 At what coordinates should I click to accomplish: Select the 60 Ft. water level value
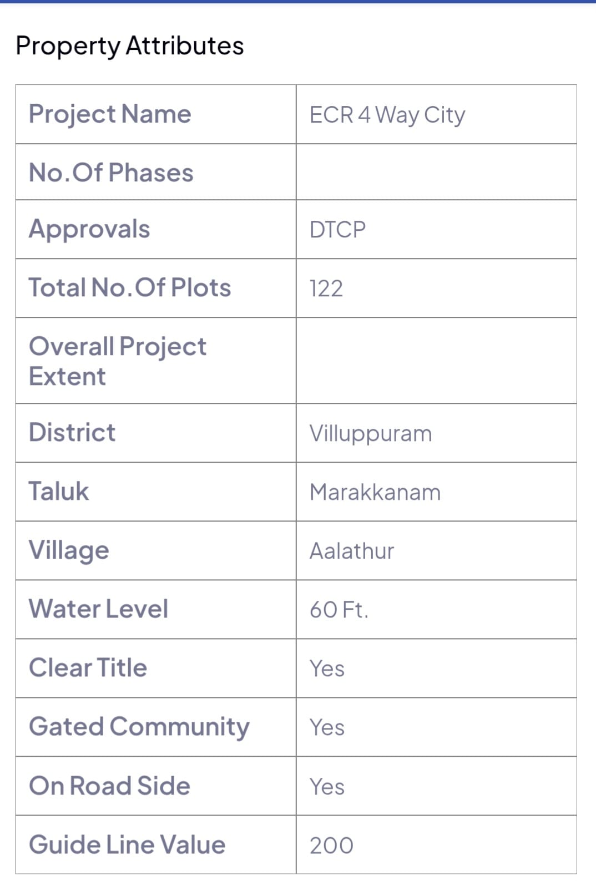(339, 610)
